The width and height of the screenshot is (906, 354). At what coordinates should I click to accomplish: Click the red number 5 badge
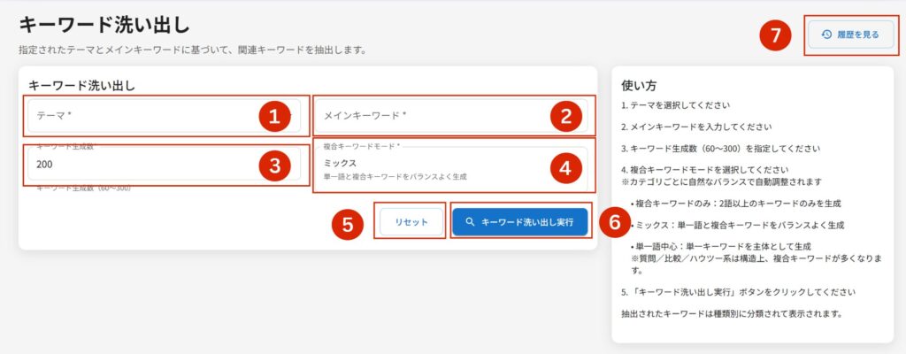(x=348, y=224)
